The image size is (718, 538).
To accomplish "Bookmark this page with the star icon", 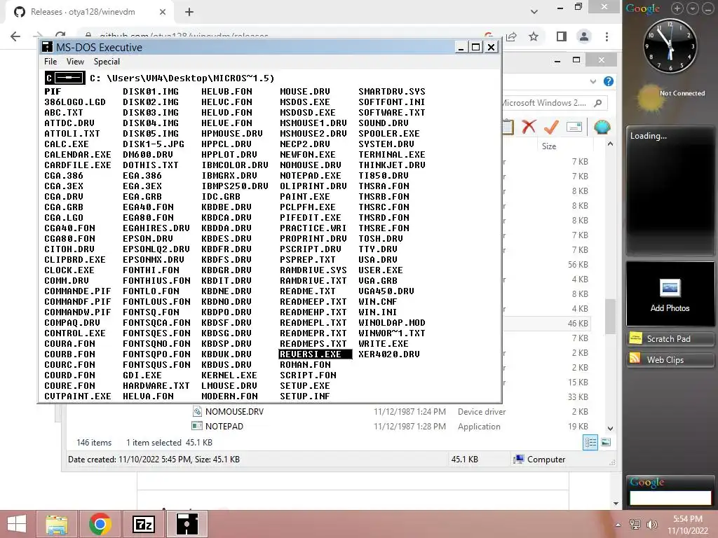I will (x=534, y=36).
